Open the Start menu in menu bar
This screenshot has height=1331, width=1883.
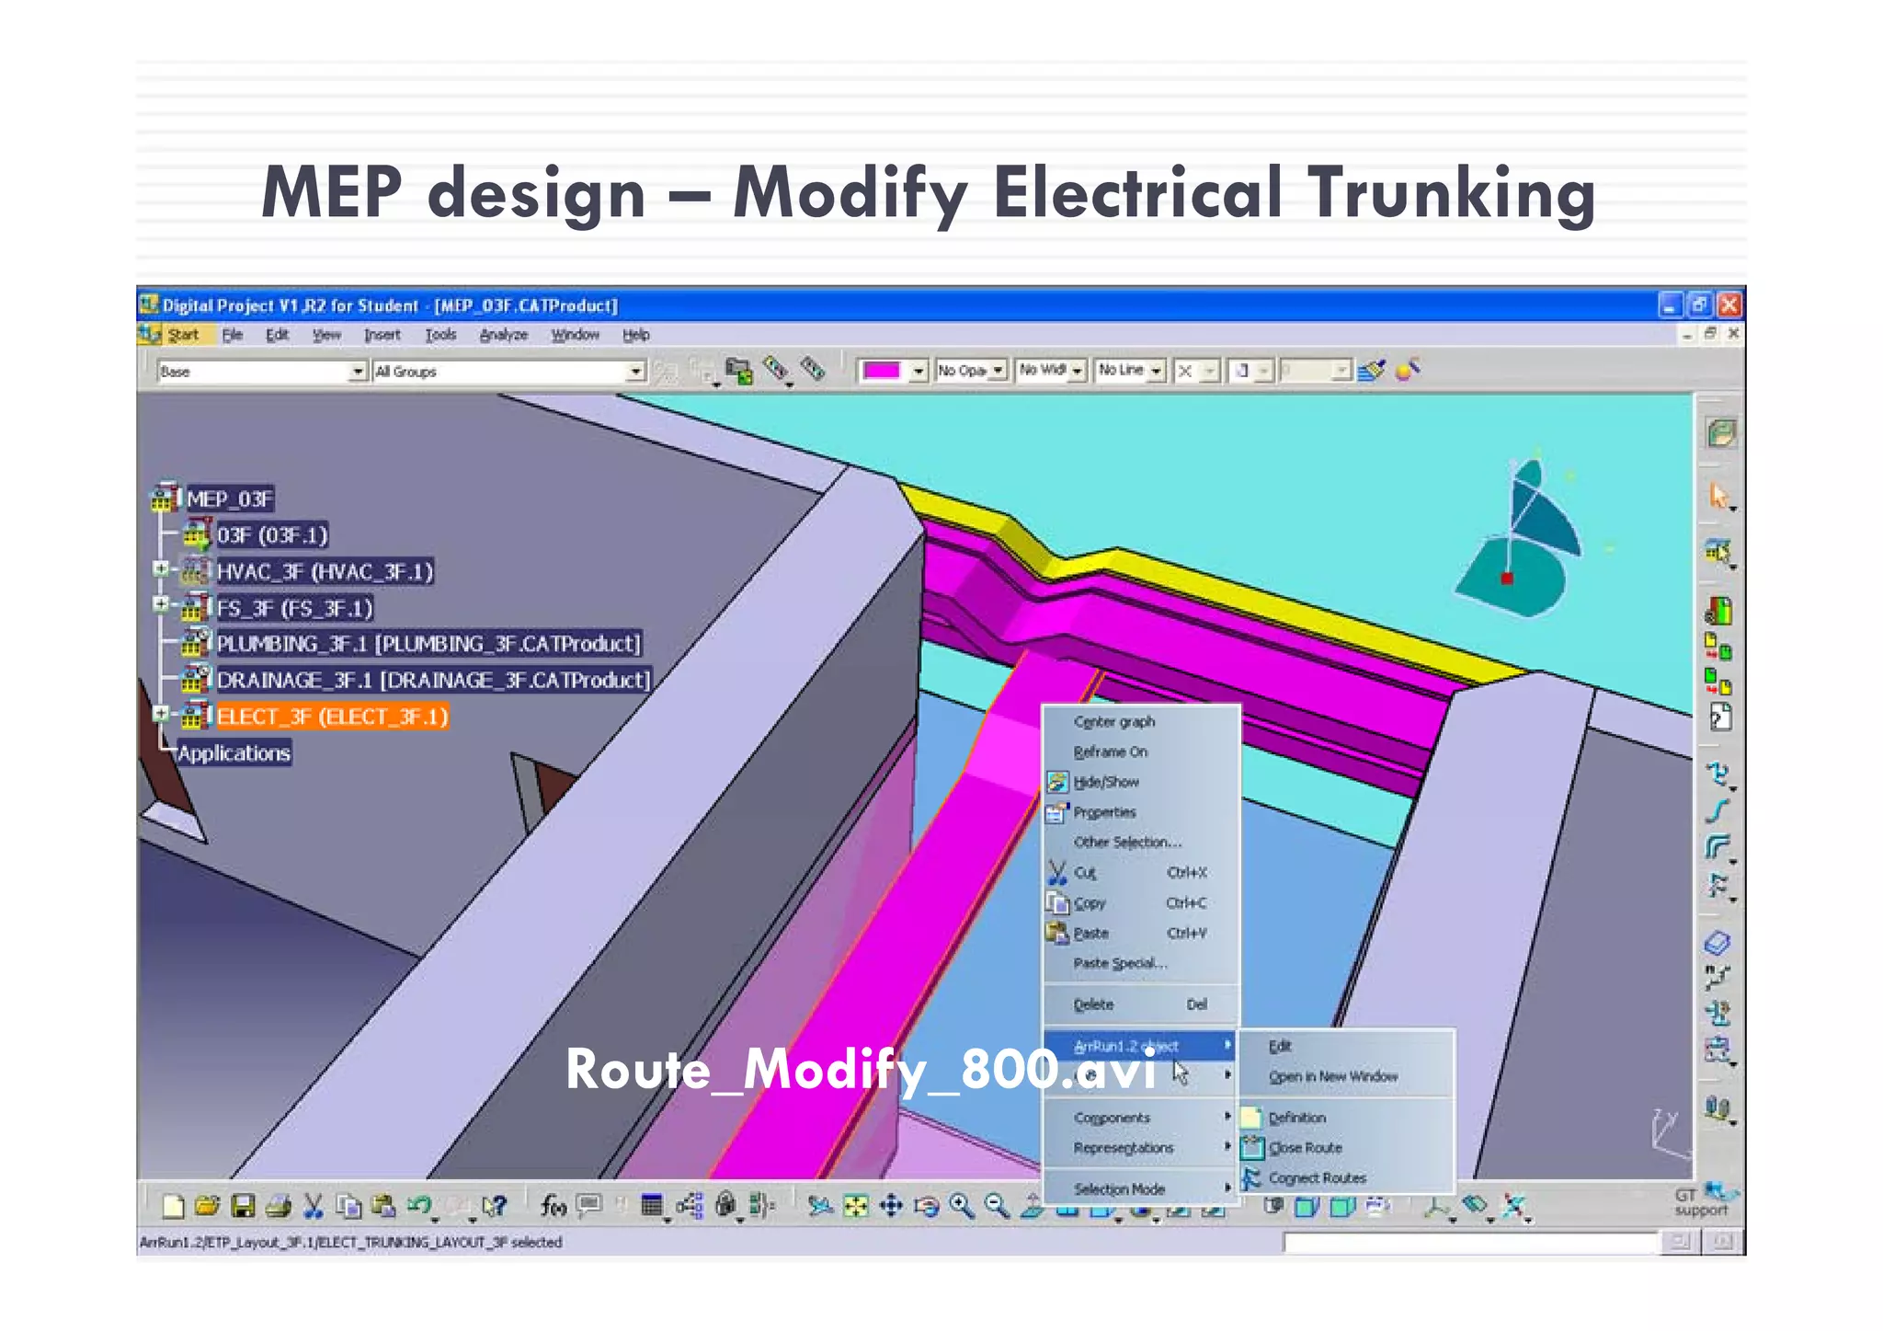(x=183, y=335)
